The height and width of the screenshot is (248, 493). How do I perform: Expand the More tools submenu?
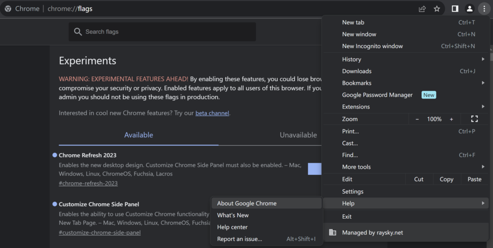(x=404, y=167)
